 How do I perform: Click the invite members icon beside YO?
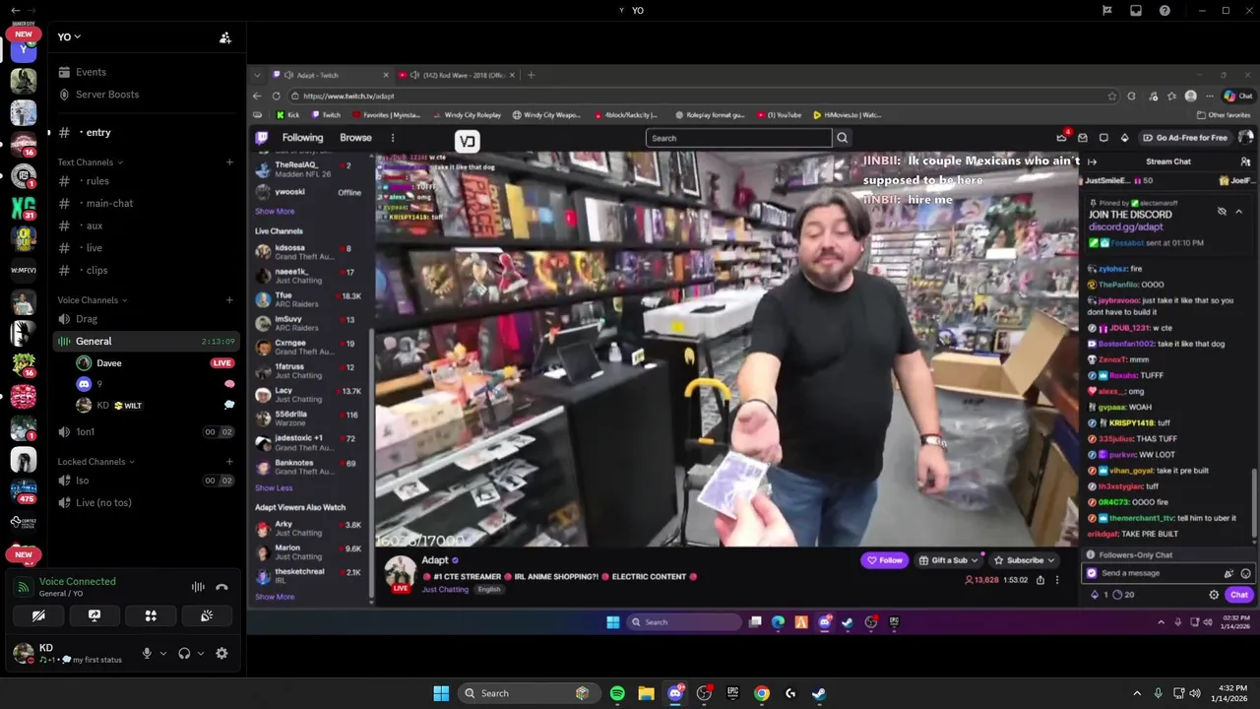225,37
